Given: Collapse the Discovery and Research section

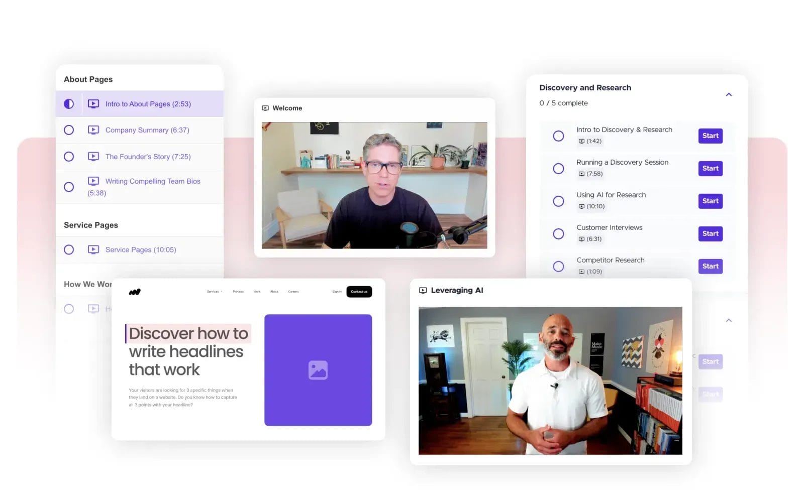Looking at the screenshot, I should click(729, 95).
